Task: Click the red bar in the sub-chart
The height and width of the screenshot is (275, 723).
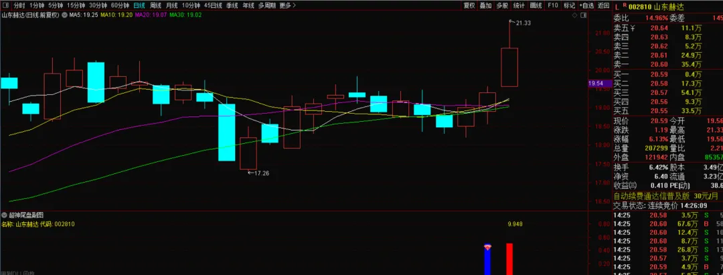Action: coord(509,259)
